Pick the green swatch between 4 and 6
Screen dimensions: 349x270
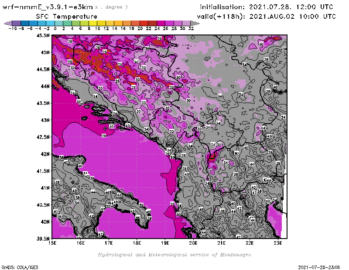pyautogui.click(x=76, y=23)
